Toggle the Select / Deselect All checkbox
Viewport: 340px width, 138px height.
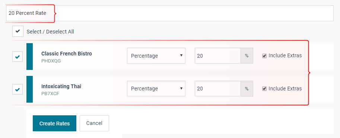pyautogui.click(x=18, y=31)
